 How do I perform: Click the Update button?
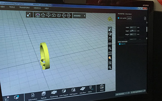click(129, 18)
